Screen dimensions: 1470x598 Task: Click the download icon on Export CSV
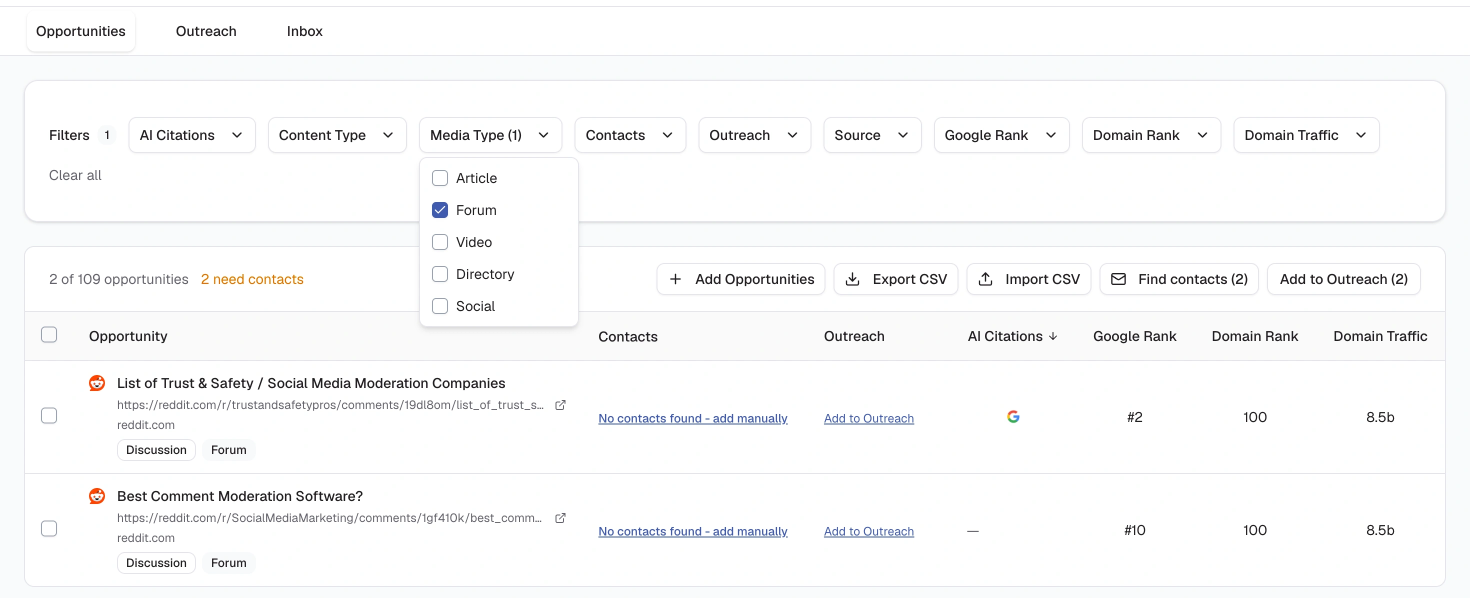click(x=852, y=279)
